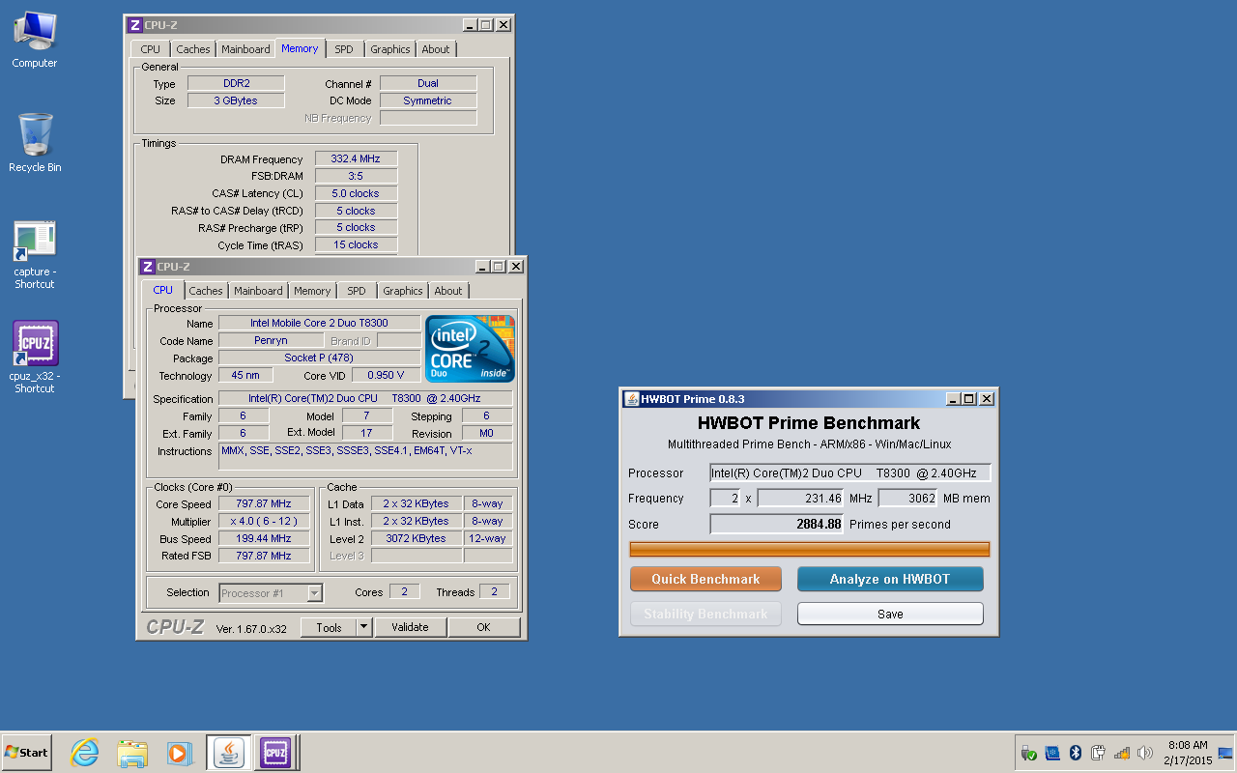1237x773 pixels.
Task: Click the CPU-Z logo icon in front window title bar
Action: pyautogui.click(x=148, y=267)
